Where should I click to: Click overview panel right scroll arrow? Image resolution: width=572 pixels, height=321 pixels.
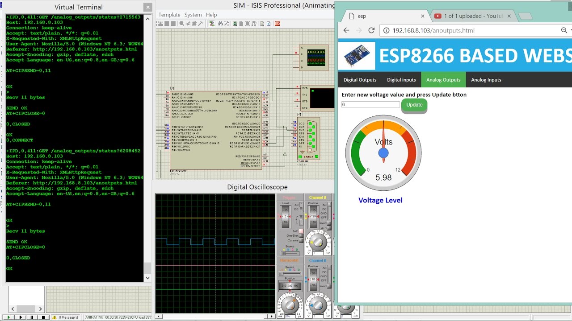click(x=40, y=309)
